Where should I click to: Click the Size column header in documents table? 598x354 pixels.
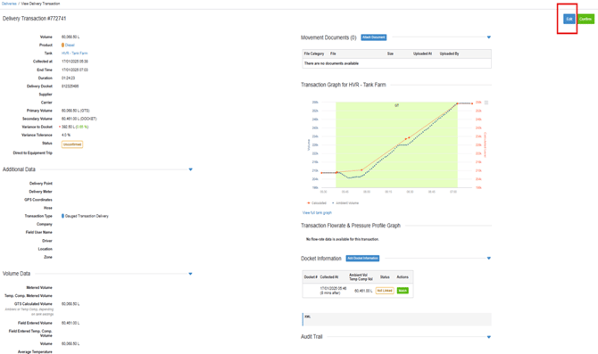click(x=390, y=54)
